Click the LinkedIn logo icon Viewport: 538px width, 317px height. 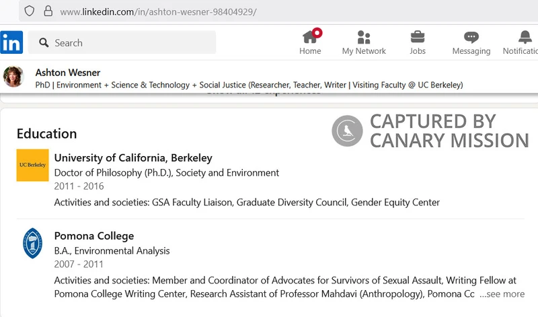pos(11,42)
